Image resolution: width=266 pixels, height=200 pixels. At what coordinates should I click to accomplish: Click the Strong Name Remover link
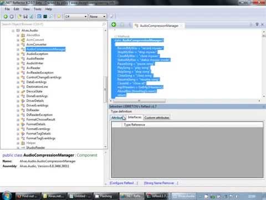pos(161,183)
